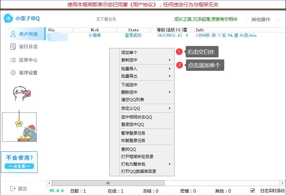Click the Info column header
The height and width of the screenshot is (195, 286).
tap(240, 30)
